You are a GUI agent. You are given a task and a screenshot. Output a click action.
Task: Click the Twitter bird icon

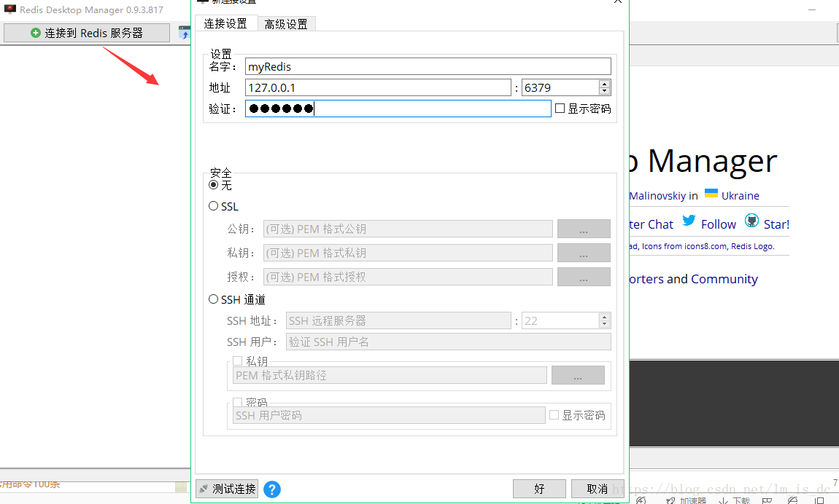coord(689,221)
